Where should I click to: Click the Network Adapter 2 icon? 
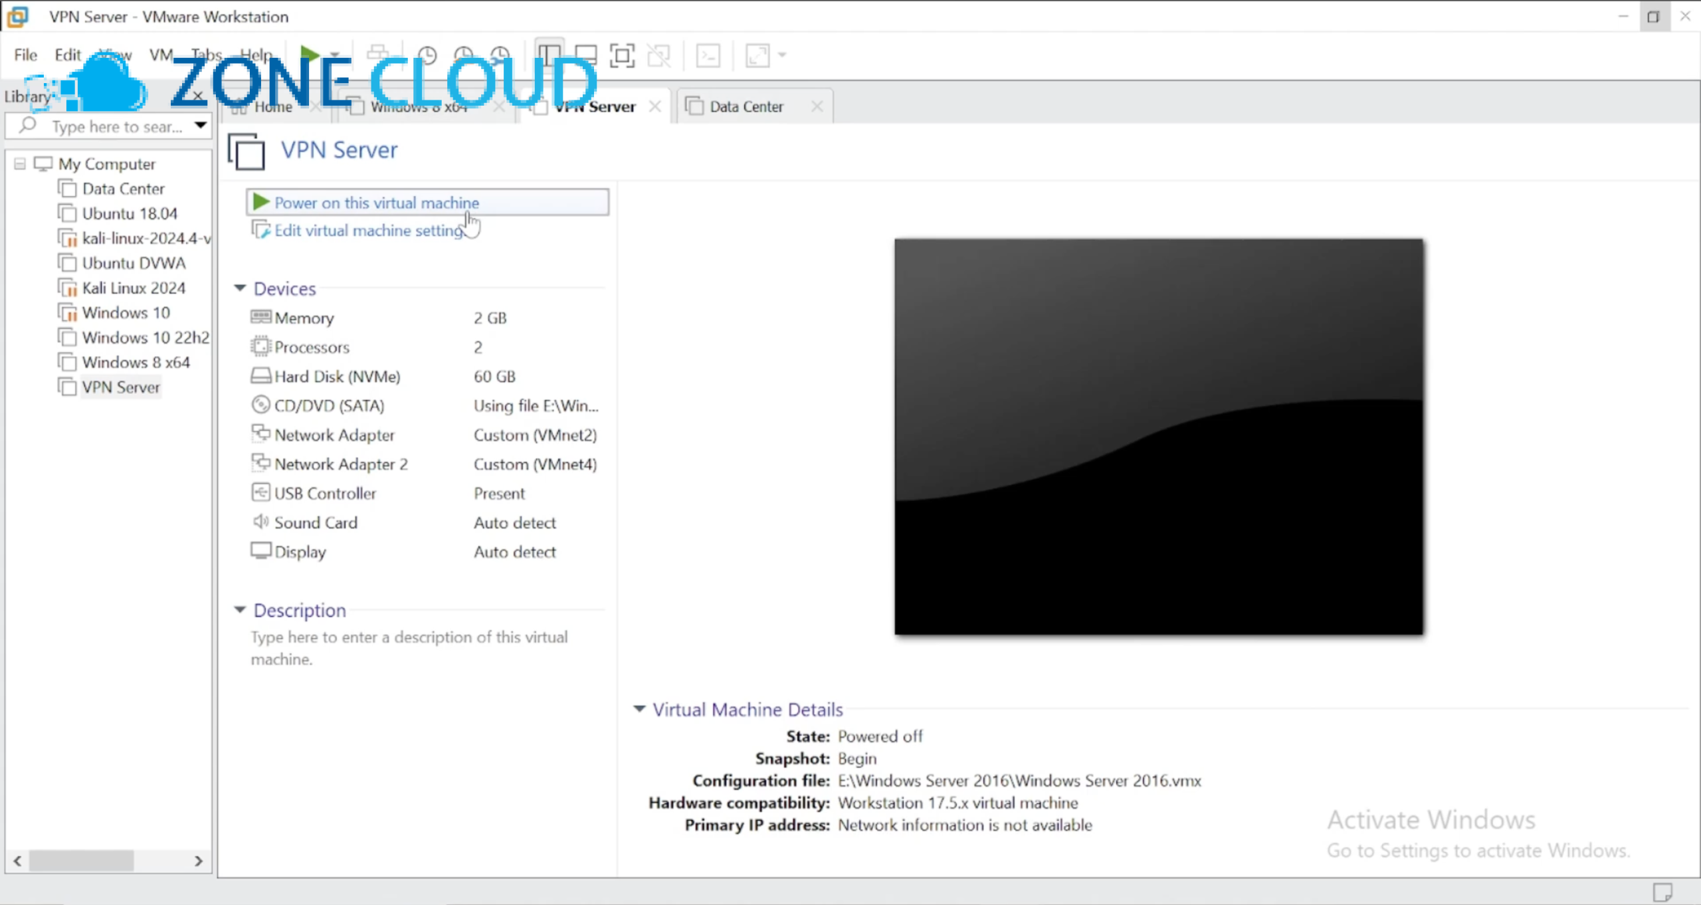coord(260,462)
